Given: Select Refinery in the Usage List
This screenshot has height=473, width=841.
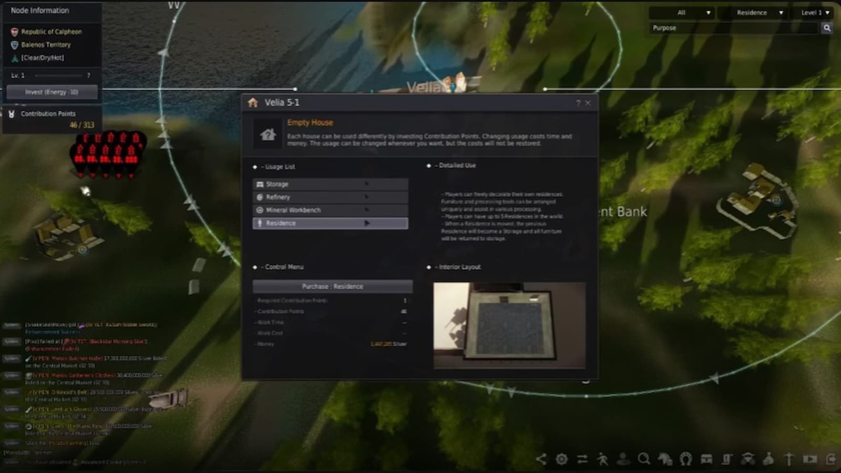Looking at the screenshot, I should pos(330,197).
